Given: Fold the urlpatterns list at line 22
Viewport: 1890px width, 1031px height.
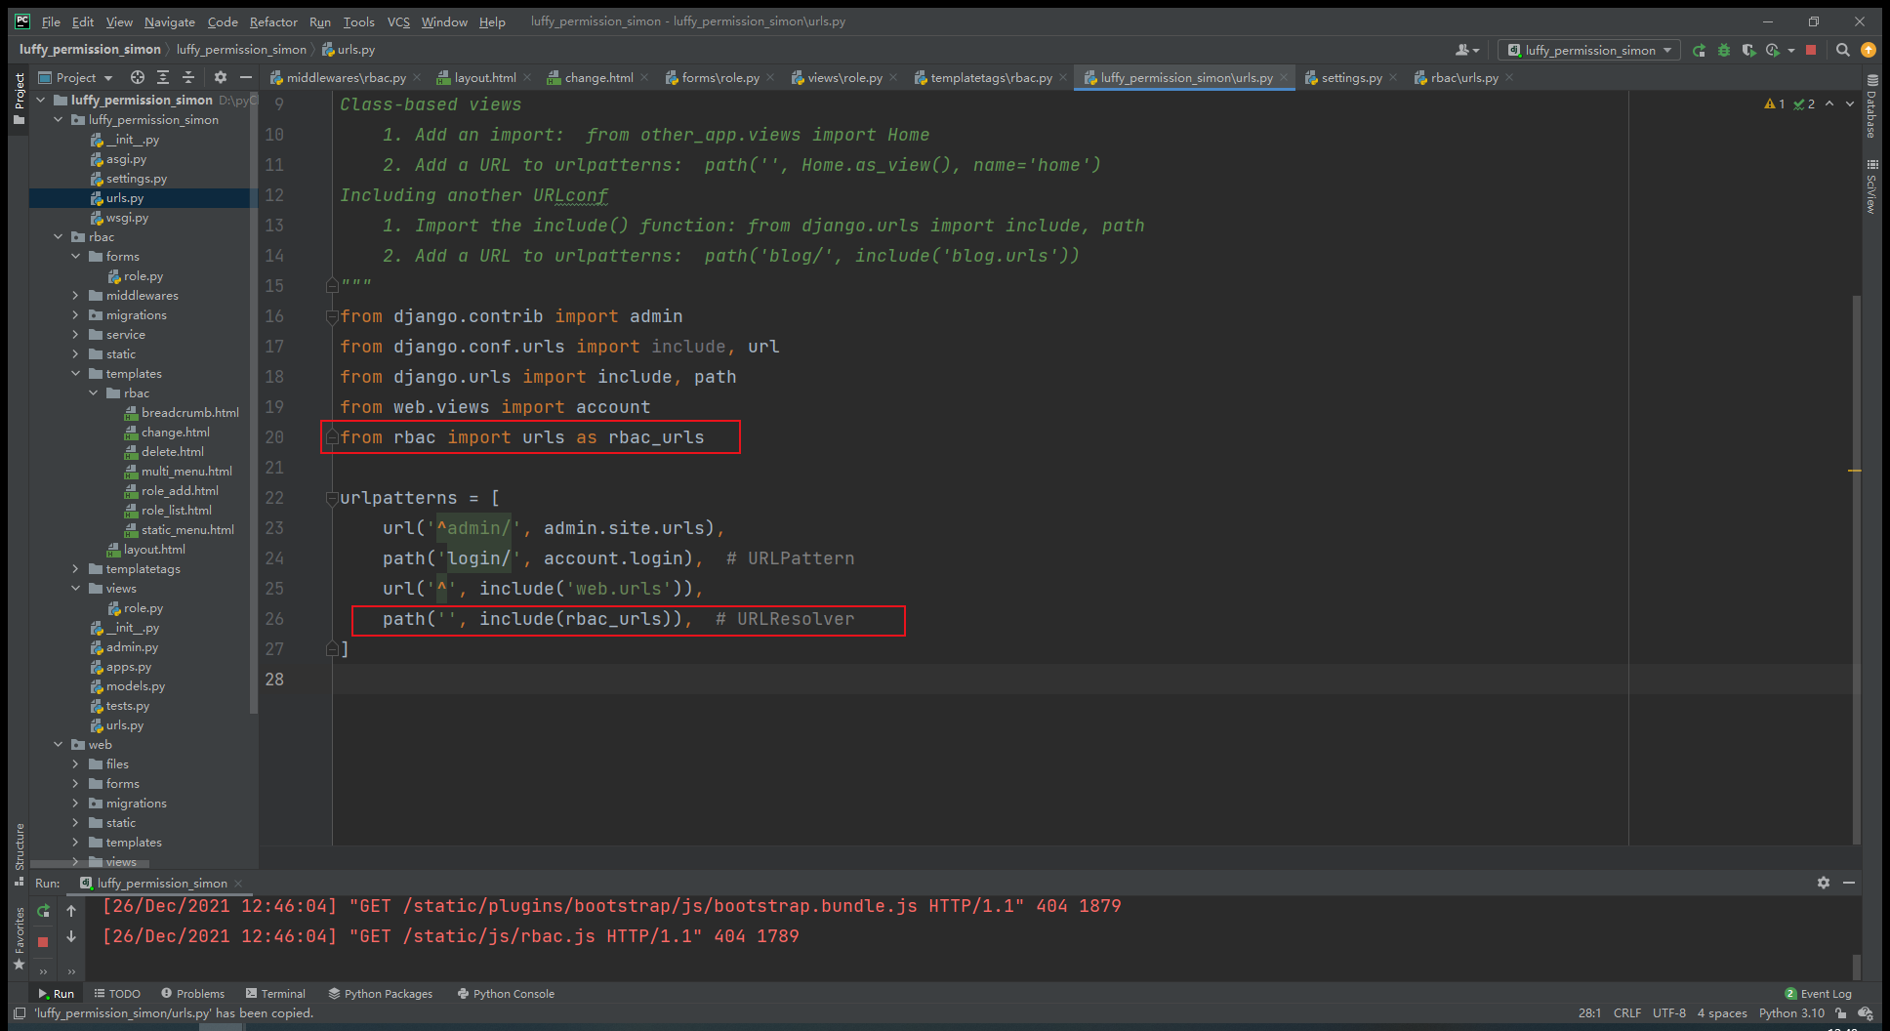Looking at the screenshot, I should pos(332,498).
